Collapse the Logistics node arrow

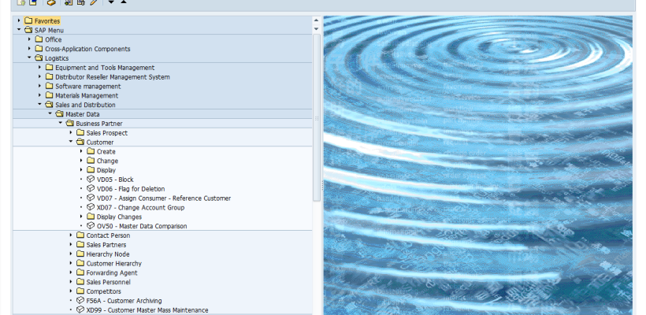point(30,57)
